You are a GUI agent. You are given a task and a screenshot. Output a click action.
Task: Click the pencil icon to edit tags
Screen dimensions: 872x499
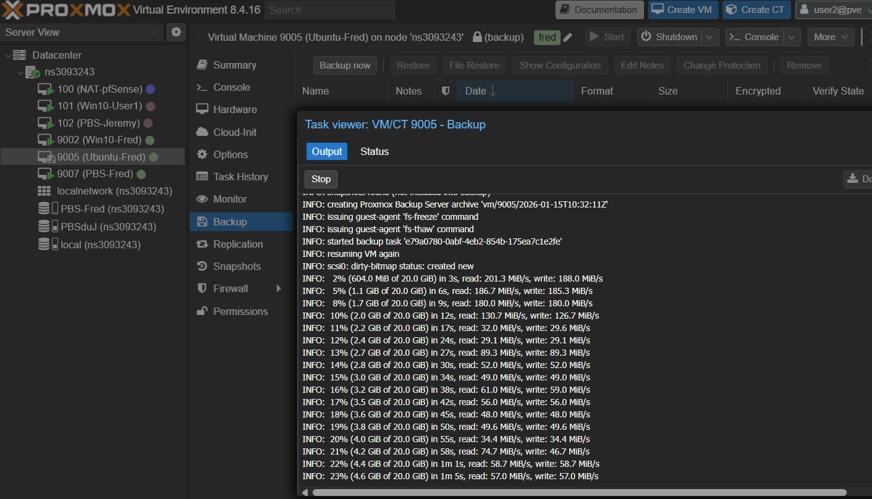(x=568, y=37)
